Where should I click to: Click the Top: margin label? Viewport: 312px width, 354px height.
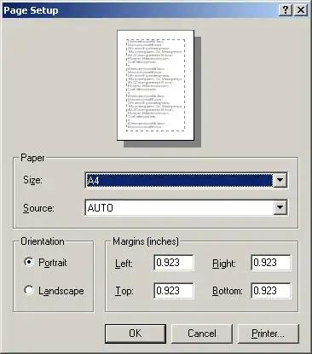[x=124, y=291]
